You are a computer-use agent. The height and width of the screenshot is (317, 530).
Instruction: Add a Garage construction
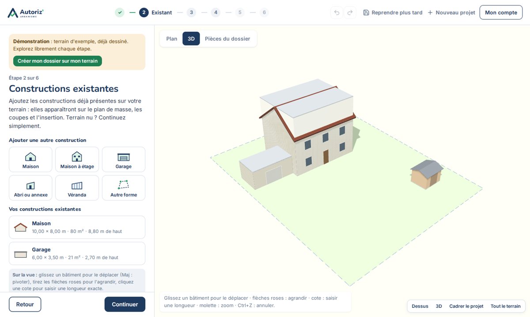pos(124,160)
